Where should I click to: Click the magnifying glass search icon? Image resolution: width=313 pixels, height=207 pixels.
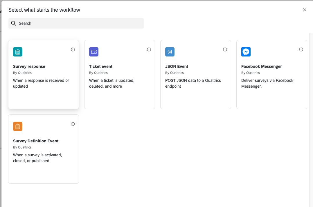pyautogui.click(x=14, y=23)
